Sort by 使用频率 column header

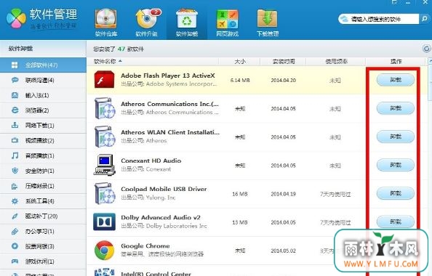pos(336,61)
